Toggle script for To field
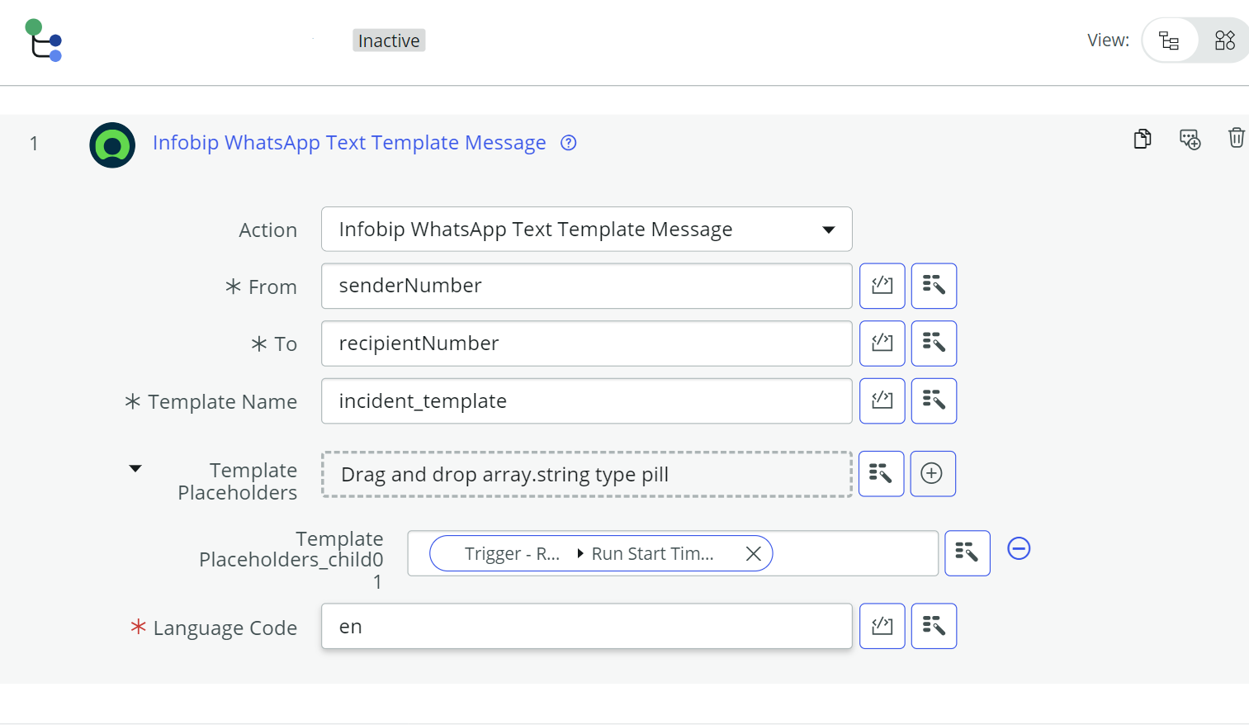Screen dimensions: 1249x725 [x=882, y=344]
